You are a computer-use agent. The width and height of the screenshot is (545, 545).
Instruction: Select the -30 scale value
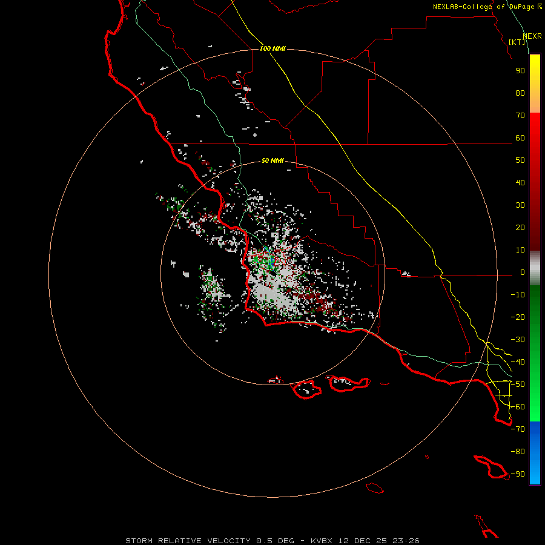point(518,340)
